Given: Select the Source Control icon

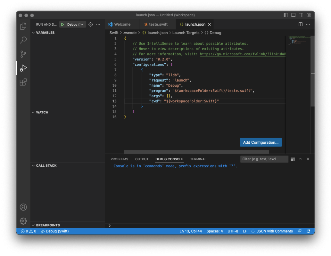Looking at the screenshot, I should [x=23, y=54].
